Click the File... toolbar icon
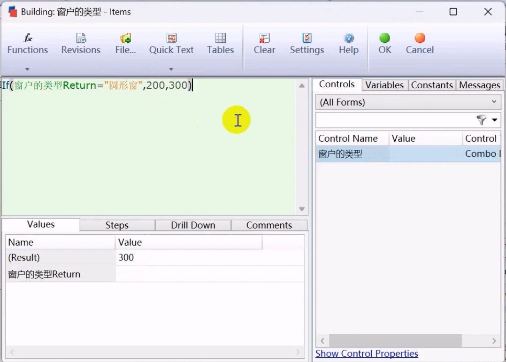 (x=125, y=39)
